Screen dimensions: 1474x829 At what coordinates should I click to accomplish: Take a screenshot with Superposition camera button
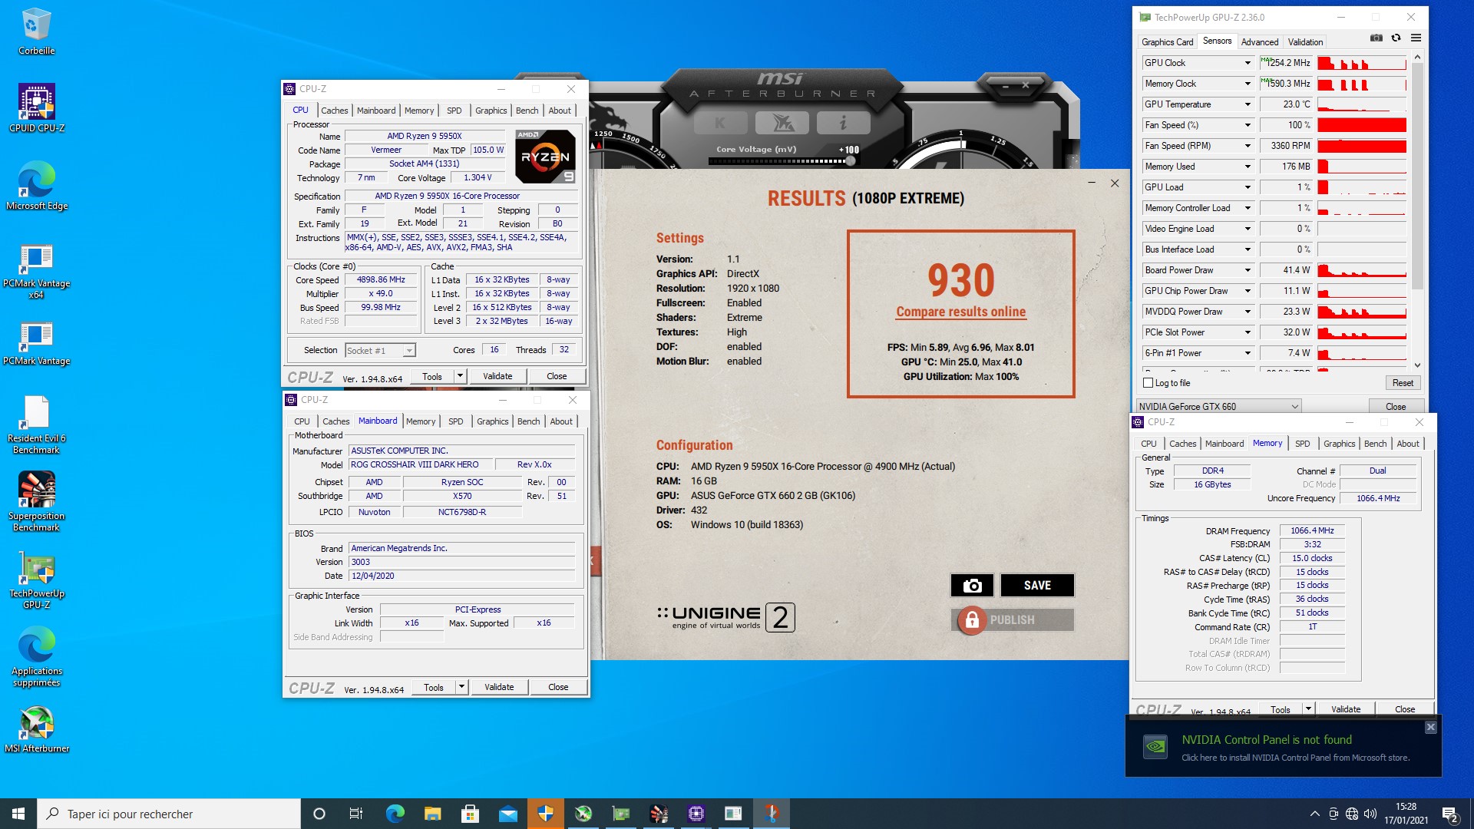pos(972,585)
